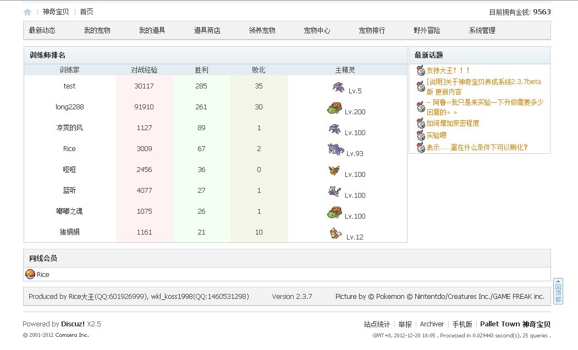The image size is (578, 350).
Task: Go to the 野外冒险 section
Action: tap(427, 31)
